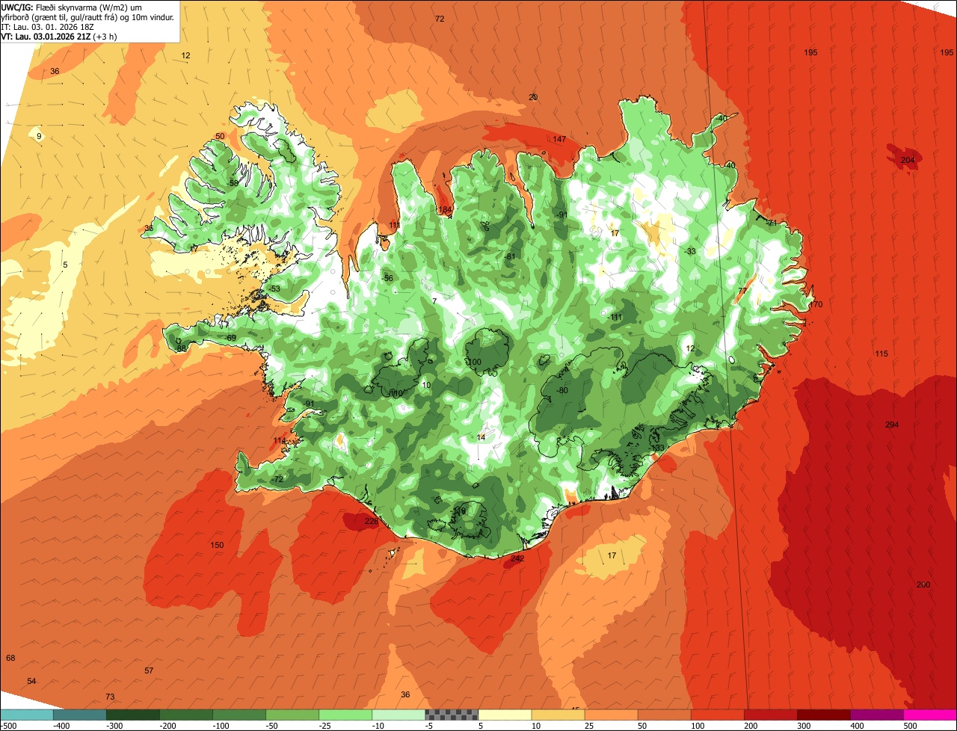
Task: Click the map value '133' on the southeast coast
Action: coord(658,448)
